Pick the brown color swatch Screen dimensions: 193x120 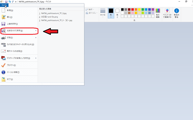click(129, 13)
